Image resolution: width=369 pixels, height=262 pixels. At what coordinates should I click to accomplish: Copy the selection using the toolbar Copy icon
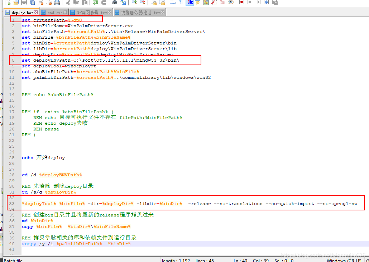[76, 3]
